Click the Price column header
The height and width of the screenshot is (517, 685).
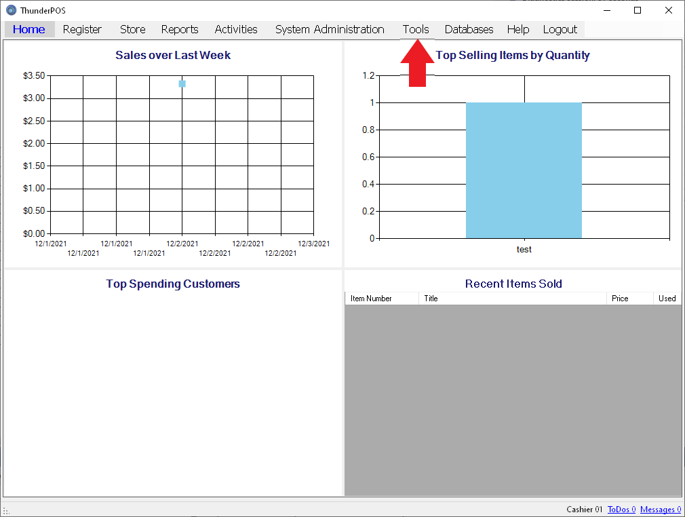click(629, 299)
